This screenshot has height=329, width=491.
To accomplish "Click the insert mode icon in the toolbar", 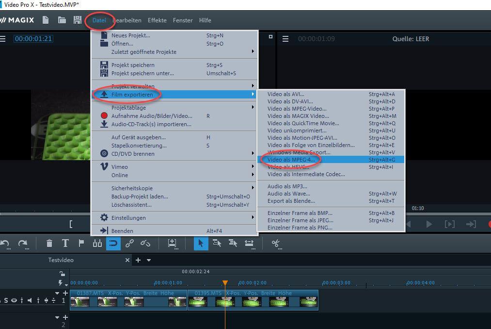I will point(172,243).
